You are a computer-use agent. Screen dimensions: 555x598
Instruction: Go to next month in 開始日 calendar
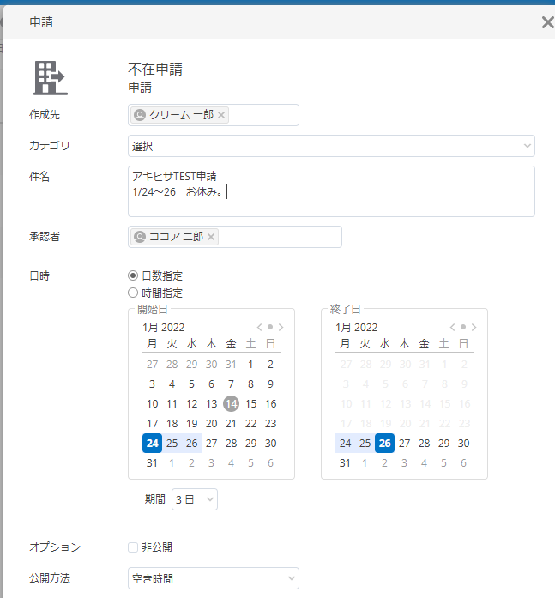[x=281, y=327]
